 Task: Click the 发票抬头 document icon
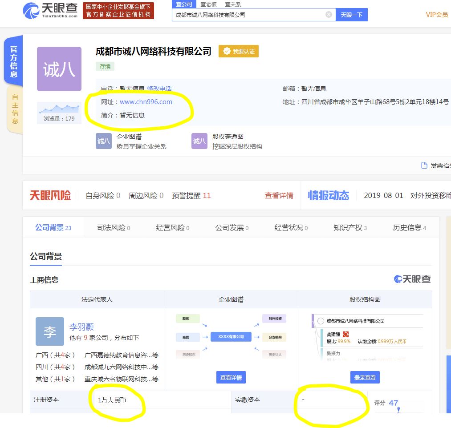(x=424, y=165)
